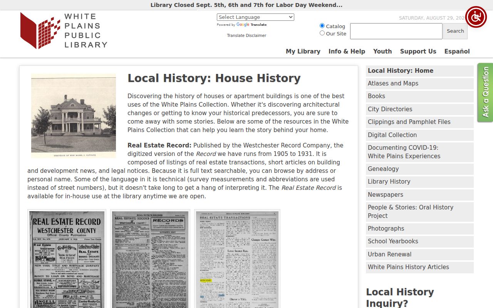The height and width of the screenshot is (308, 493).
Task: Click the Local History: House History heading
Action: coord(214,78)
